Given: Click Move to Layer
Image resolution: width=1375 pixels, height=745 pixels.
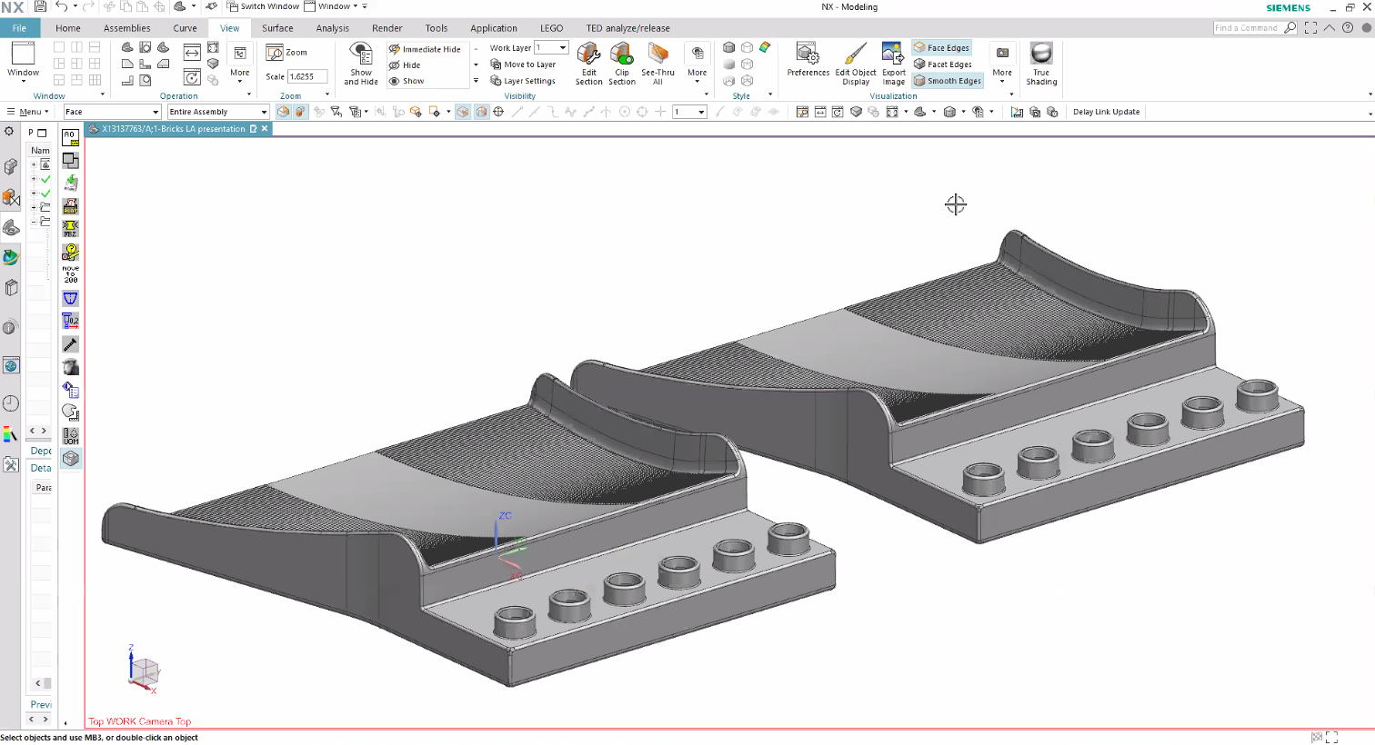Looking at the screenshot, I should tap(523, 65).
